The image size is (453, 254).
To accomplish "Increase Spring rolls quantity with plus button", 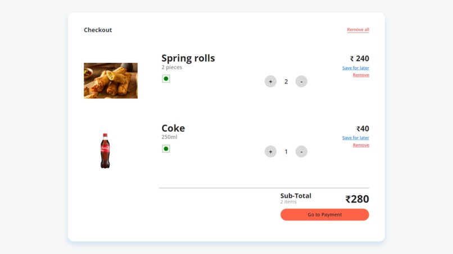I will (270, 81).
